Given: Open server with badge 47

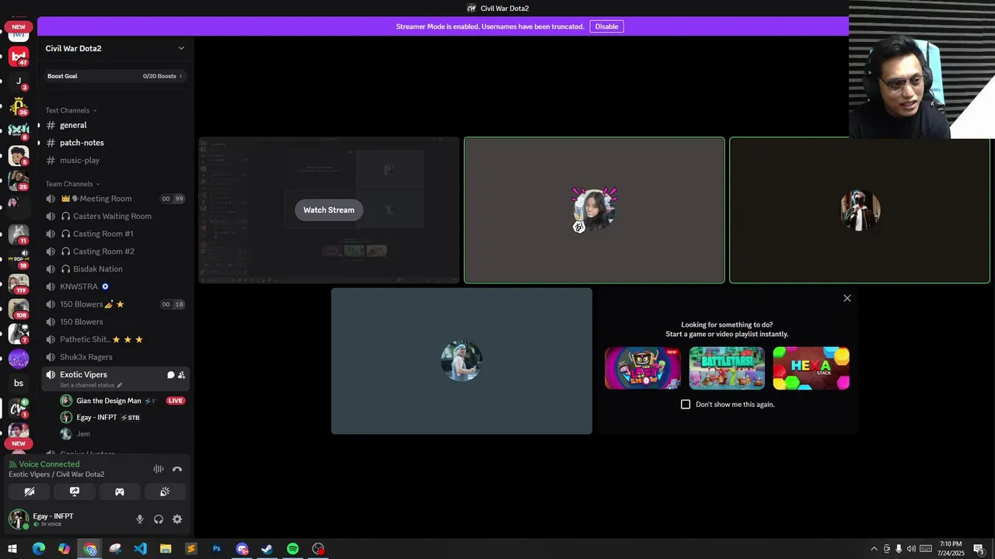Looking at the screenshot, I should point(19,56).
